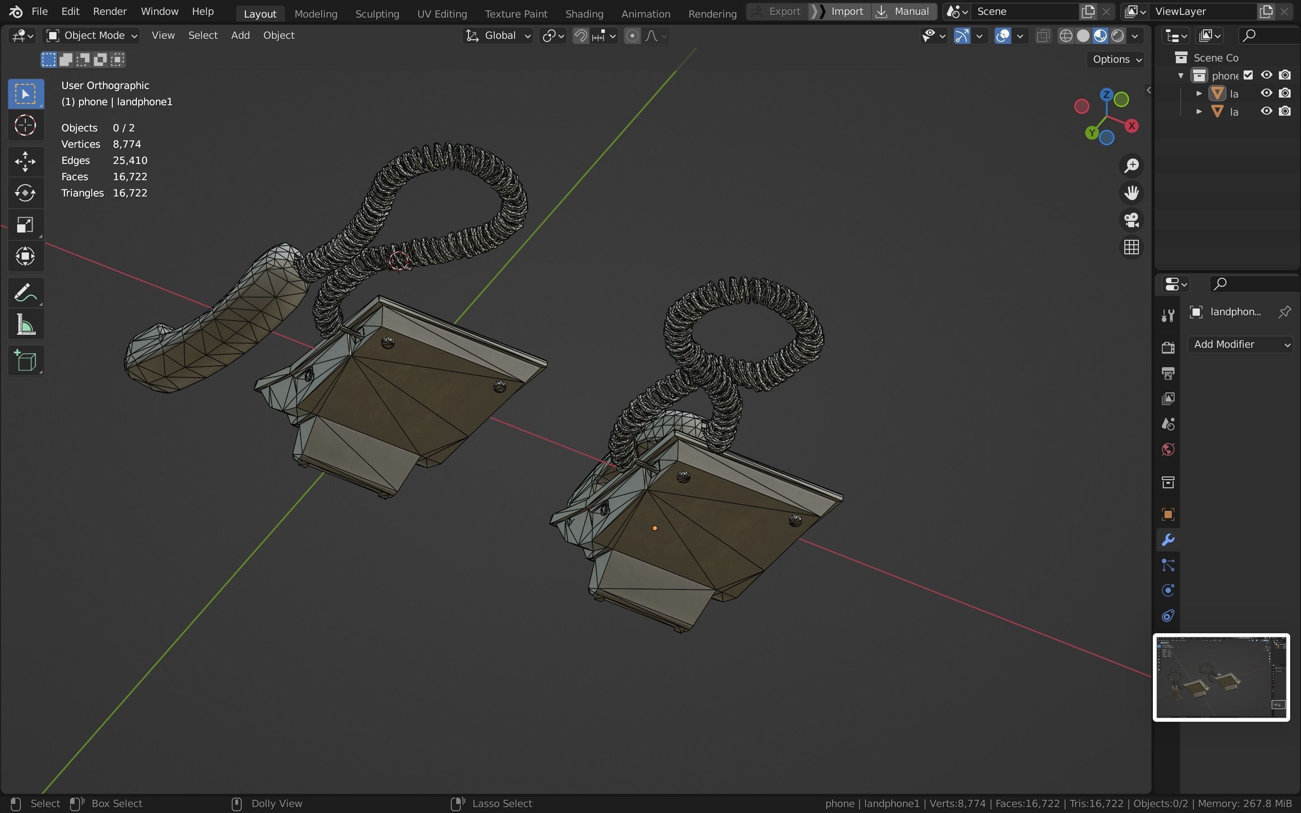Image resolution: width=1301 pixels, height=813 pixels.
Task: Toggle render camera of second 'la' object
Action: pyautogui.click(x=1285, y=111)
